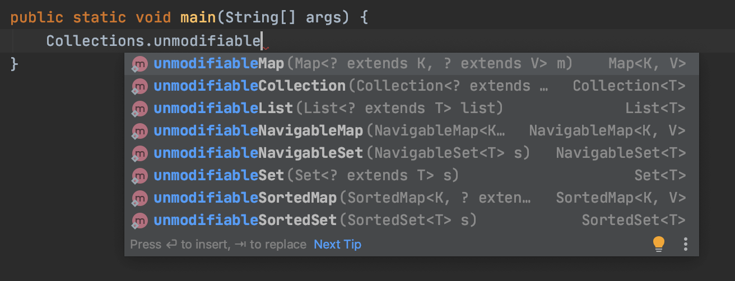735x281 pixels.
Task: Click the method icon beside unmodifiableNavigableSet
Action: [139, 153]
